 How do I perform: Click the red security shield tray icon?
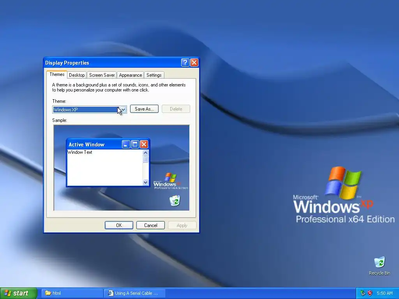[x=370, y=293]
